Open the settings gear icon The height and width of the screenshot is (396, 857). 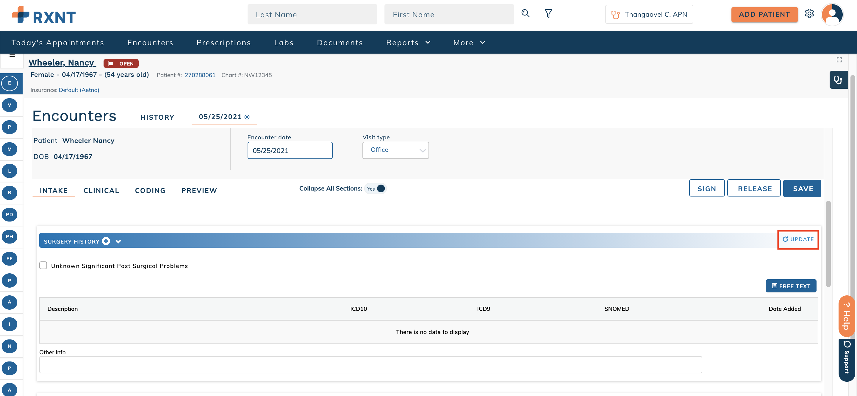(809, 14)
